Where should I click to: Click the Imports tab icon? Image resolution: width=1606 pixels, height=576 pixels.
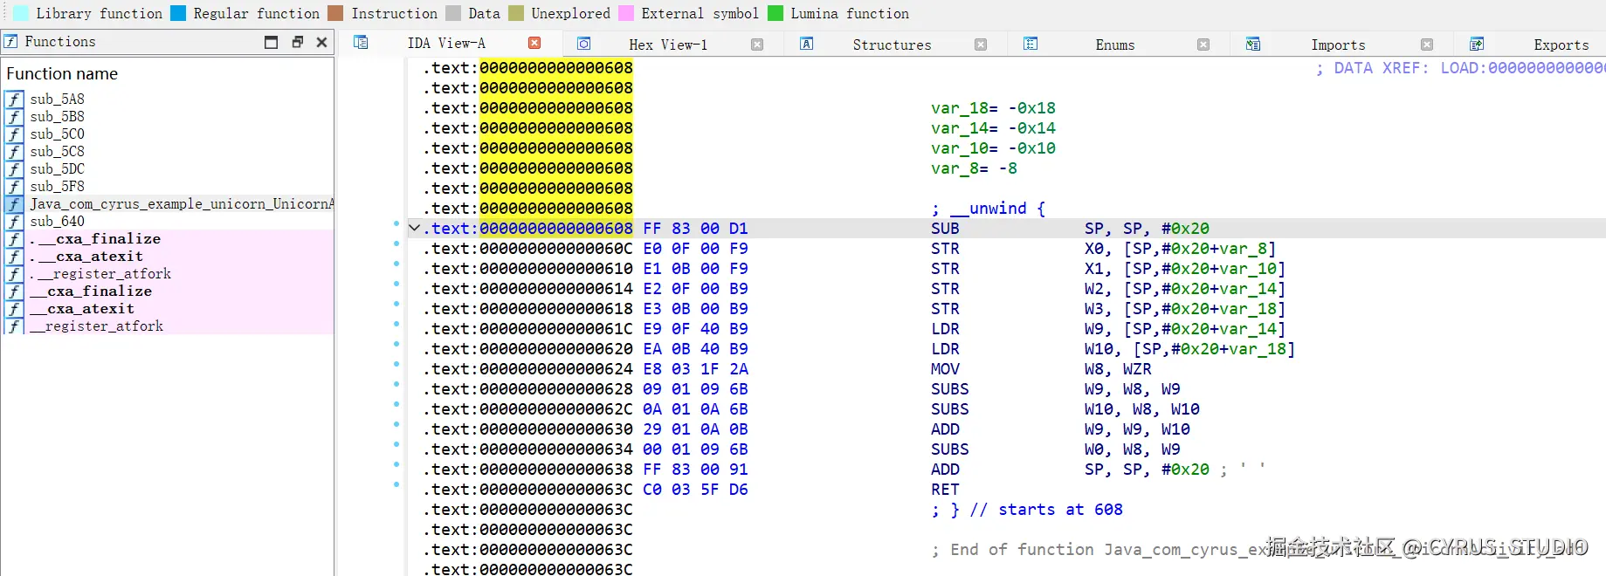[1253, 44]
